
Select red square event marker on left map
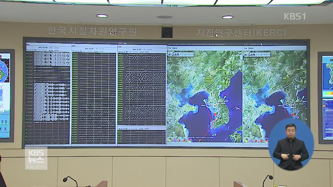(215, 114)
